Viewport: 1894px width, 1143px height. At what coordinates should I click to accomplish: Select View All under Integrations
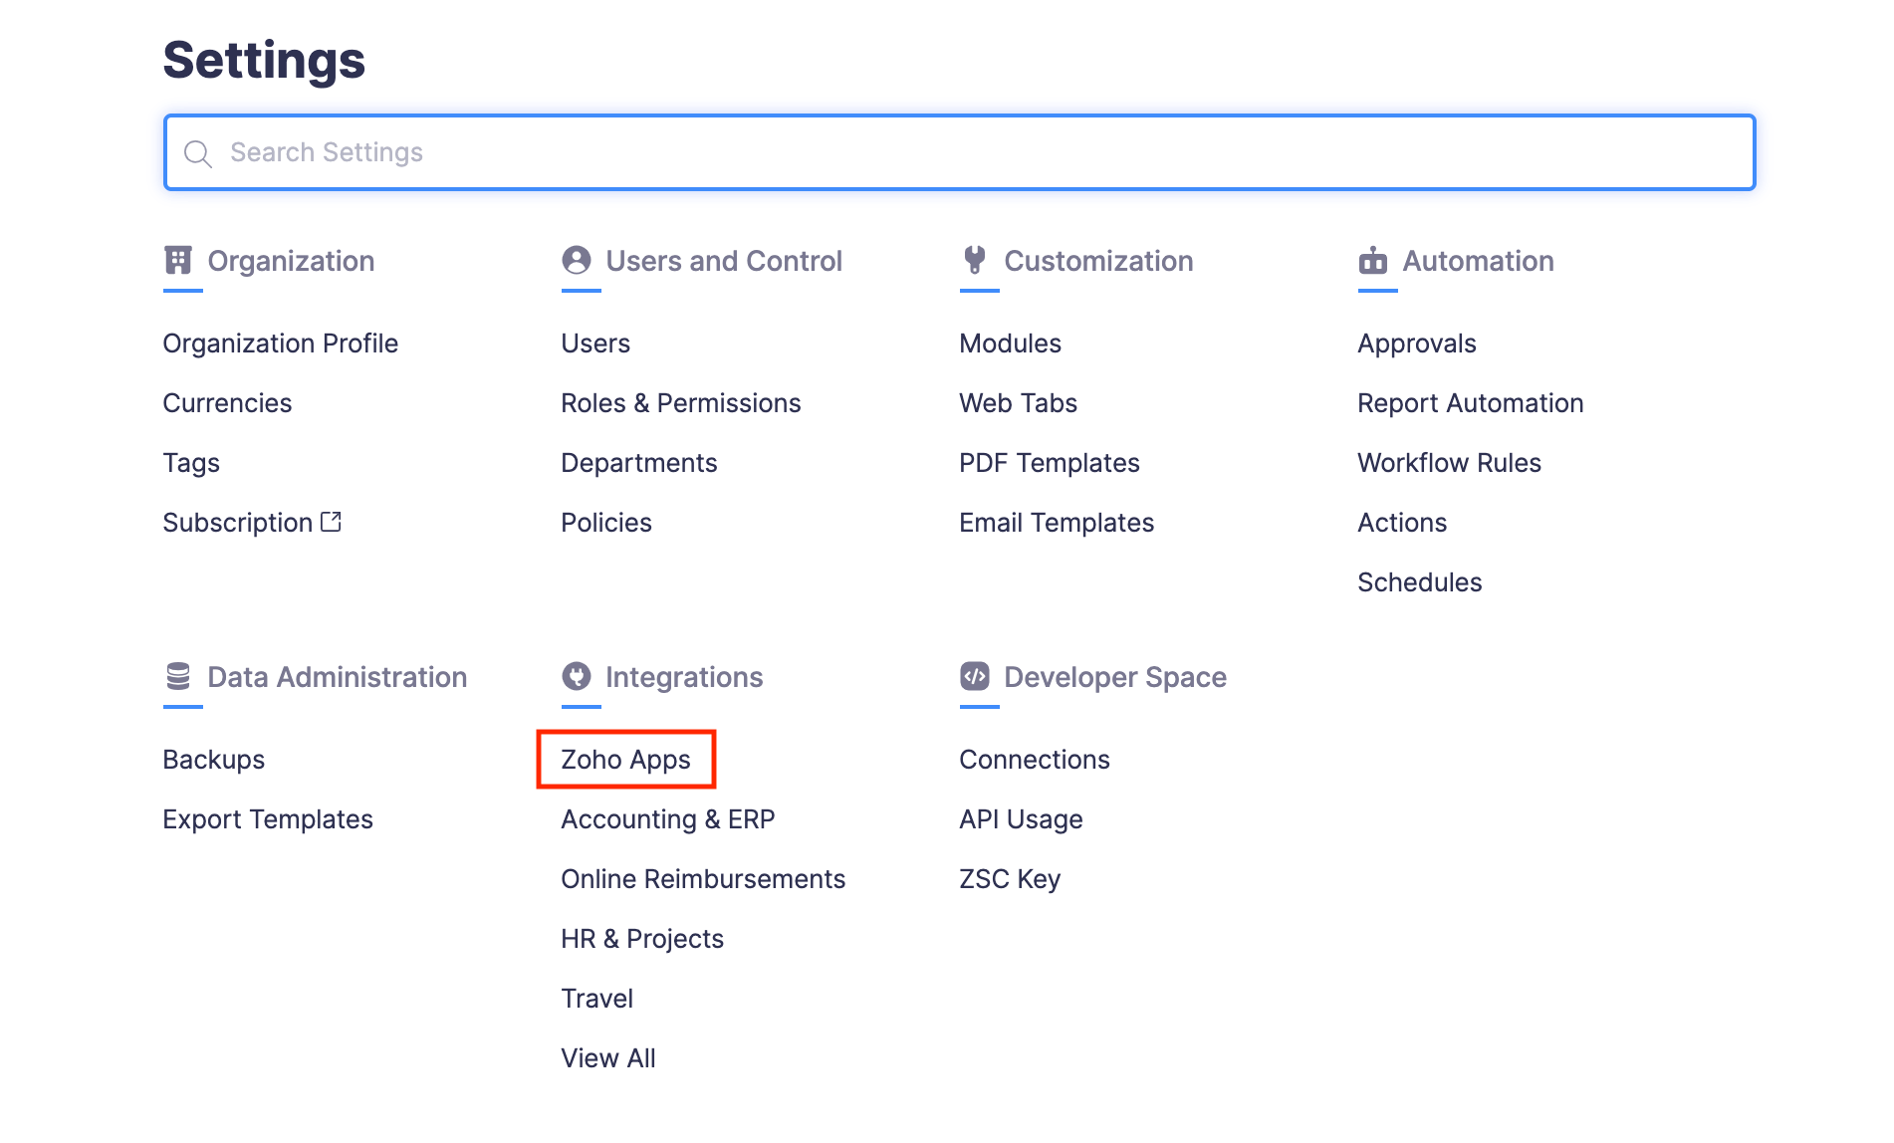pyautogui.click(x=607, y=1057)
